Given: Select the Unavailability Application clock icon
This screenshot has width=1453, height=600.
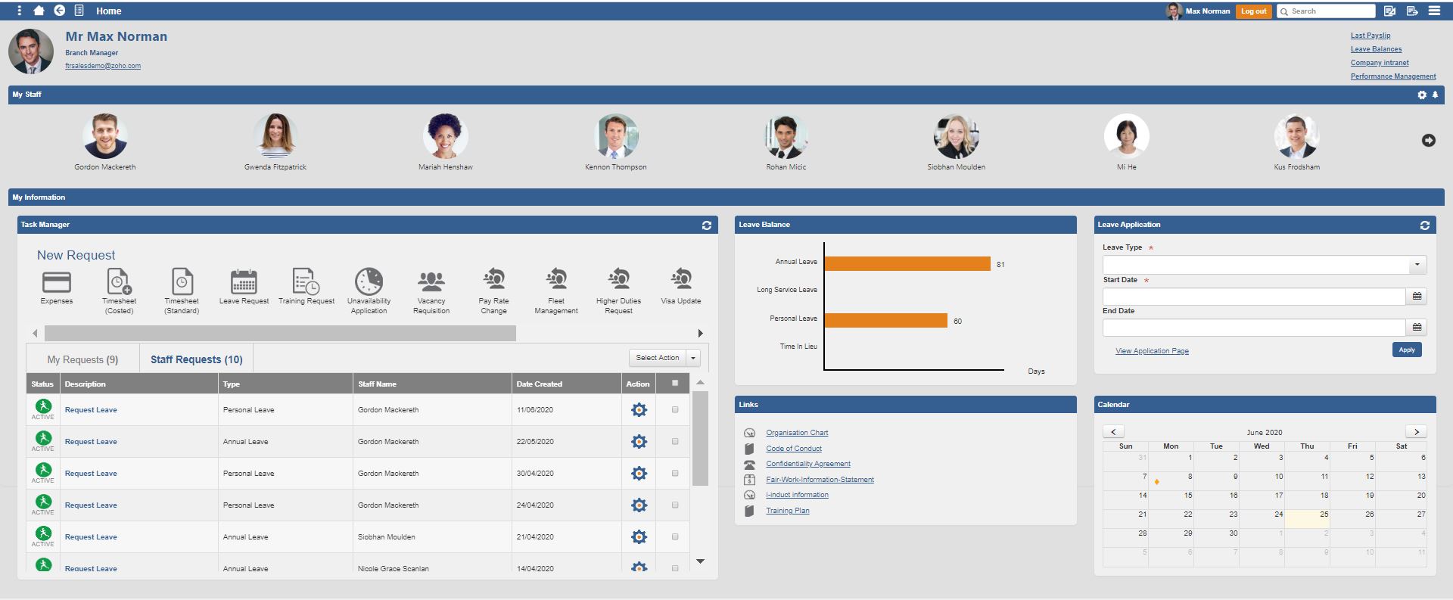Looking at the screenshot, I should coord(369,281).
